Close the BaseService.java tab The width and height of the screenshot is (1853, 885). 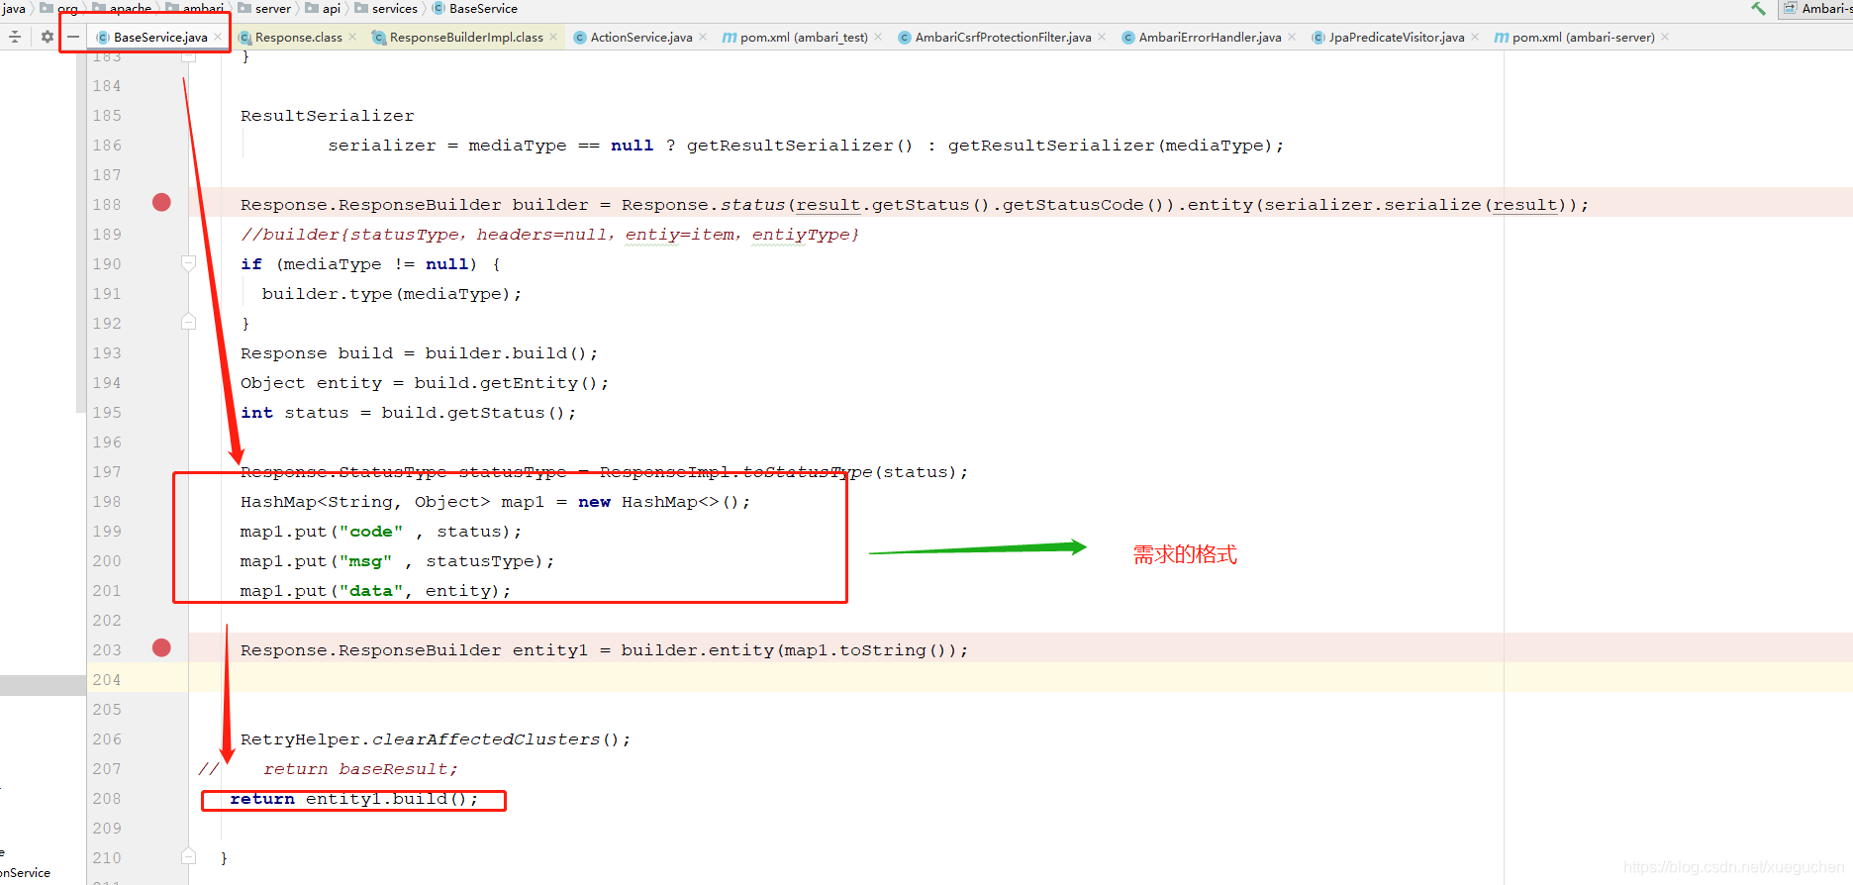[x=218, y=38]
